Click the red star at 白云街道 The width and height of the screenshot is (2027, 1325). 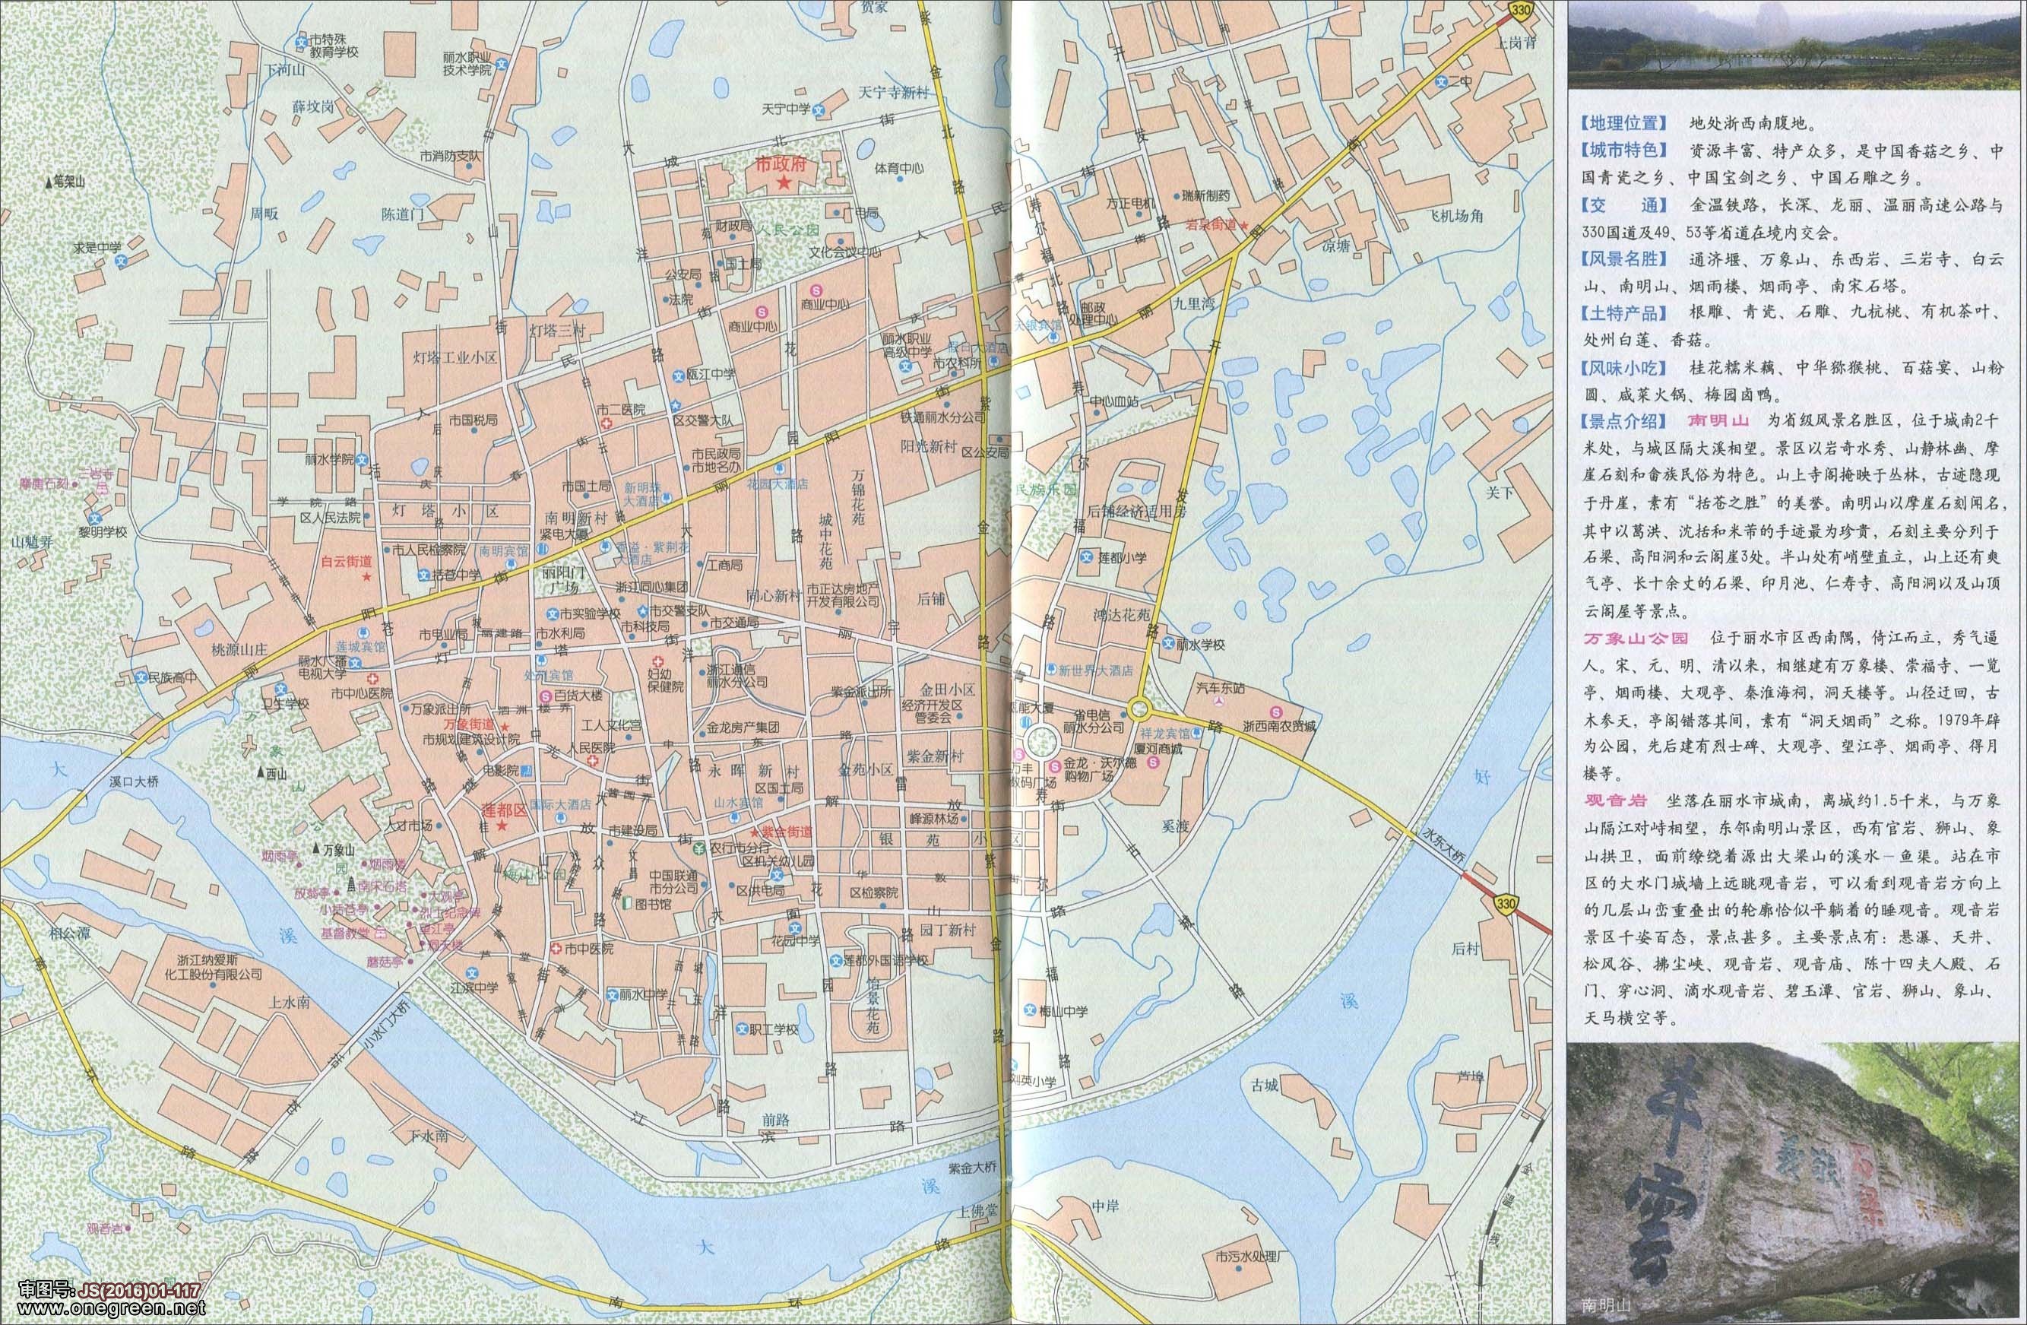(366, 577)
